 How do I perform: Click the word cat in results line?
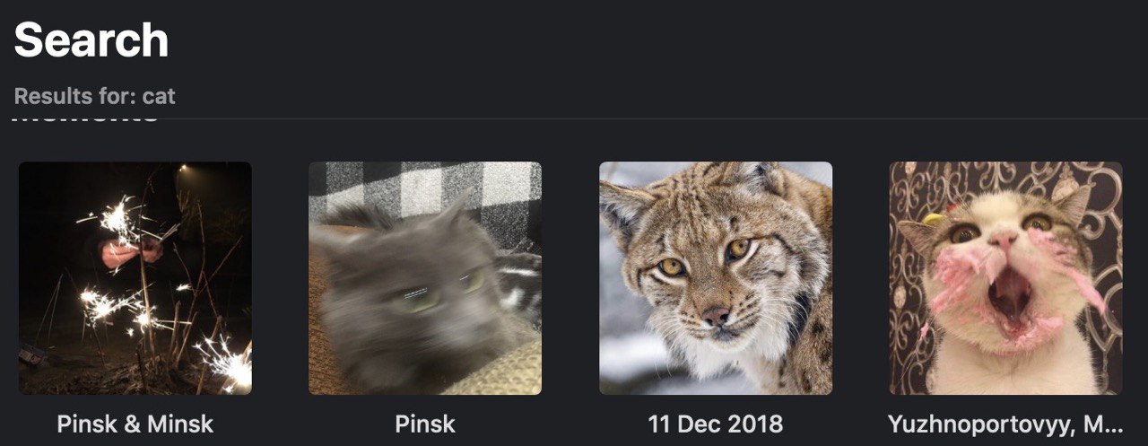pos(159,96)
